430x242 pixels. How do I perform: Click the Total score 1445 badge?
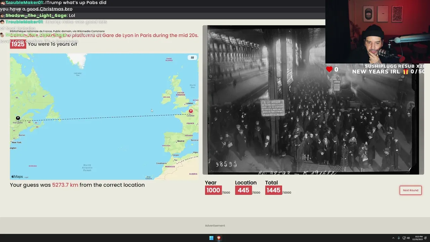(x=273, y=190)
